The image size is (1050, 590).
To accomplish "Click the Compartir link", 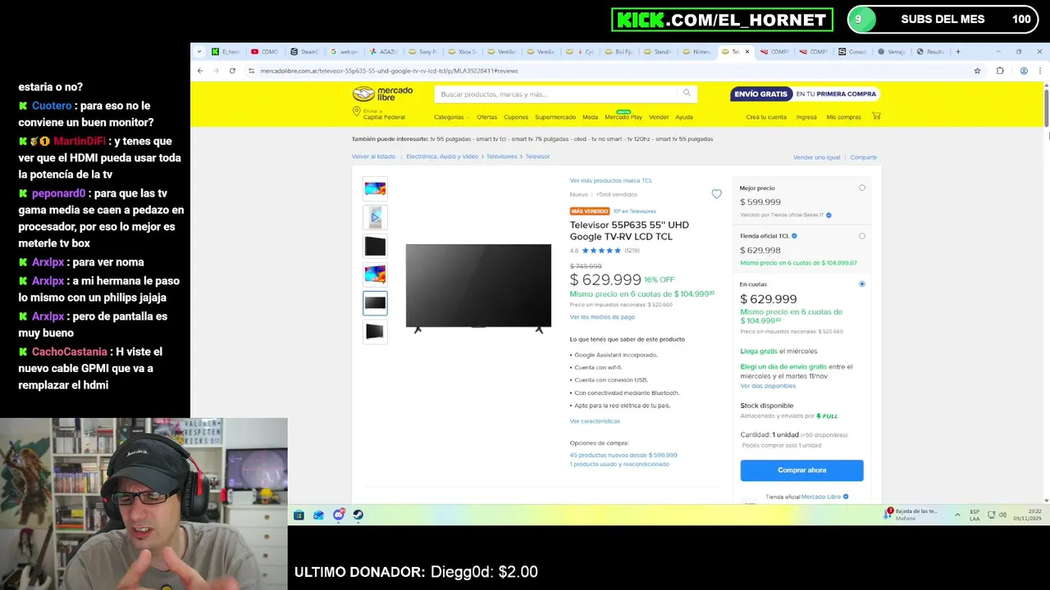I will click(864, 157).
